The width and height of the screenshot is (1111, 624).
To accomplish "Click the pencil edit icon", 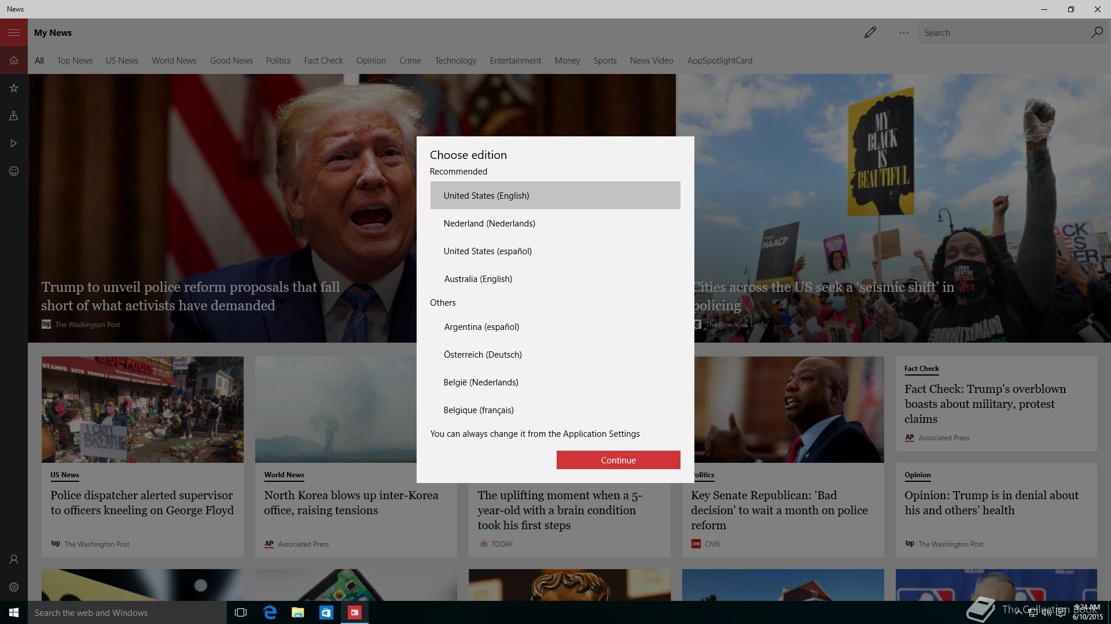I will tap(870, 33).
